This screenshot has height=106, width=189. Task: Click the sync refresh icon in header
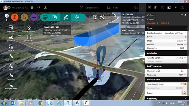click(39, 8)
